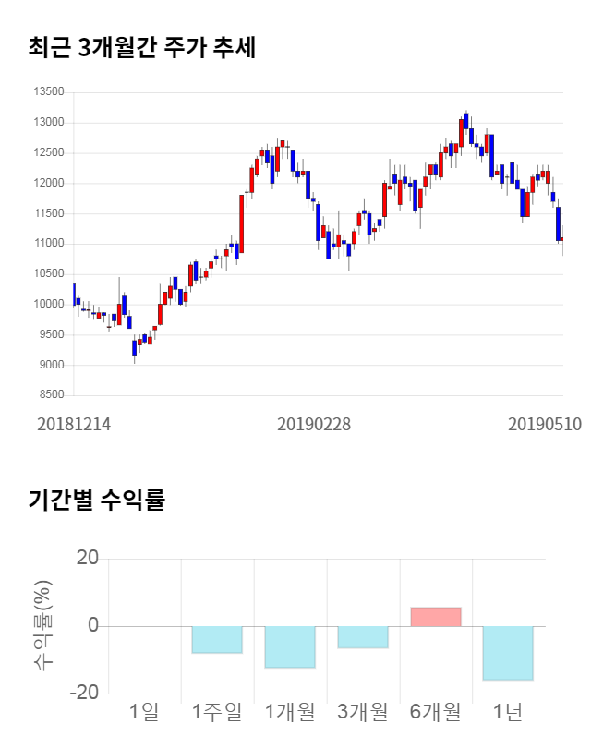The height and width of the screenshot is (748, 591).
Task: Click the 1주일 blue return bar
Action: [217, 639]
